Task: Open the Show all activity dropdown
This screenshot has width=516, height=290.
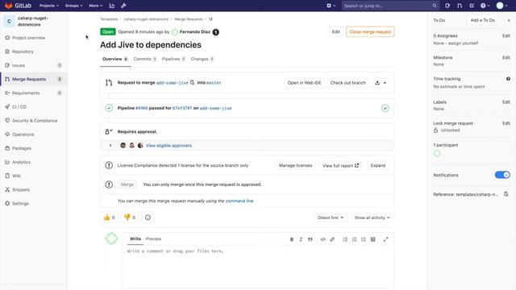Action: pos(372,217)
